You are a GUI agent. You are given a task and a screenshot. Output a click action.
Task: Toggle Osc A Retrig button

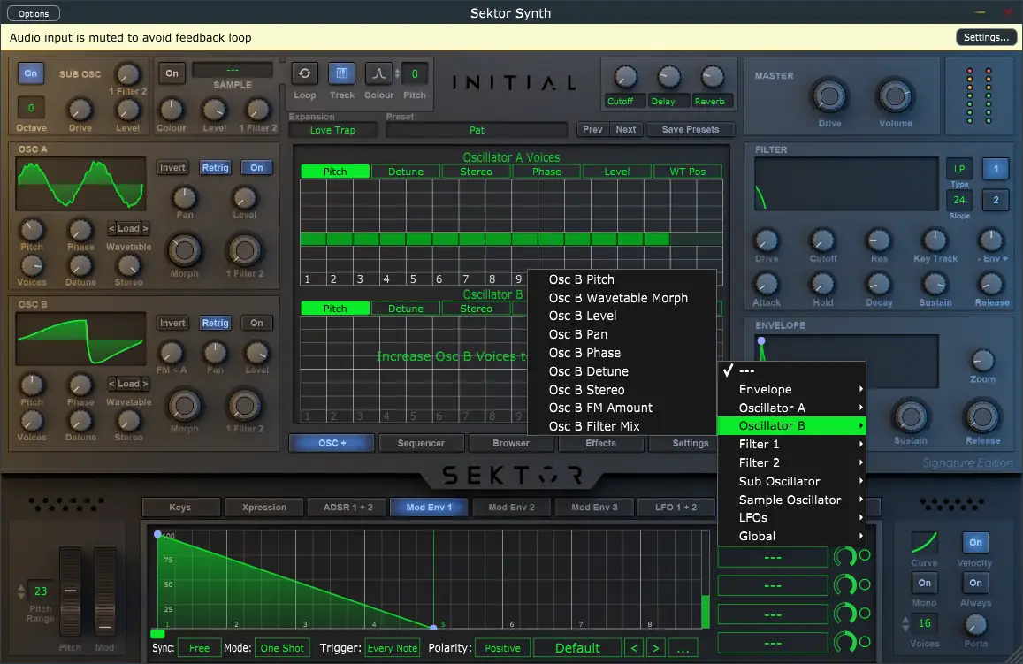point(215,168)
